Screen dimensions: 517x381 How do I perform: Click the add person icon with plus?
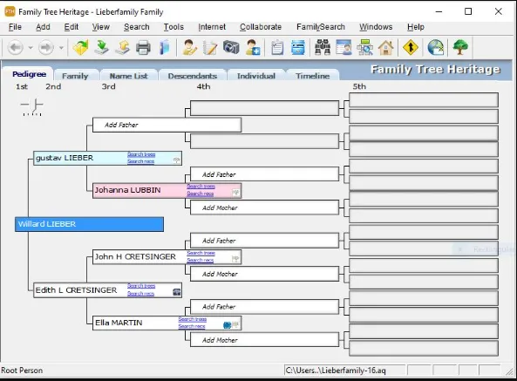(x=253, y=47)
